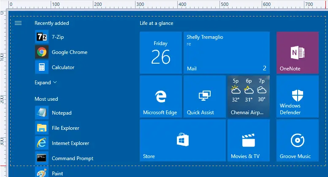Open the Quick Assist tile

(205, 97)
